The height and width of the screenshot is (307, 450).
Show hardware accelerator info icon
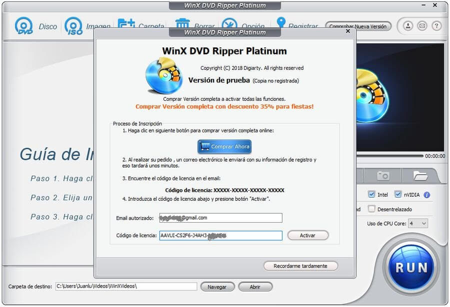click(427, 195)
